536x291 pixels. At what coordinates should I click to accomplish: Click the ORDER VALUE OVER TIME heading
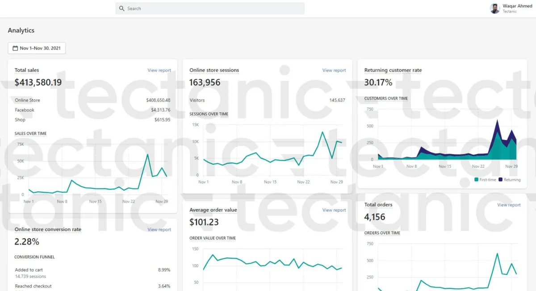pos(213,238)
